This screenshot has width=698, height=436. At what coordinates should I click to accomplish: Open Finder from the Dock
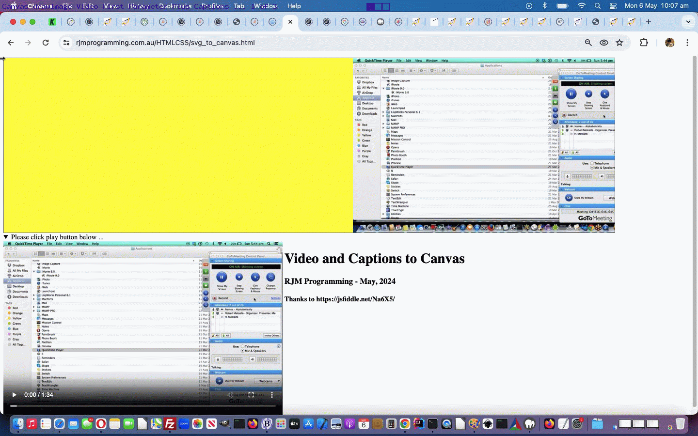[x=18, y=424]
